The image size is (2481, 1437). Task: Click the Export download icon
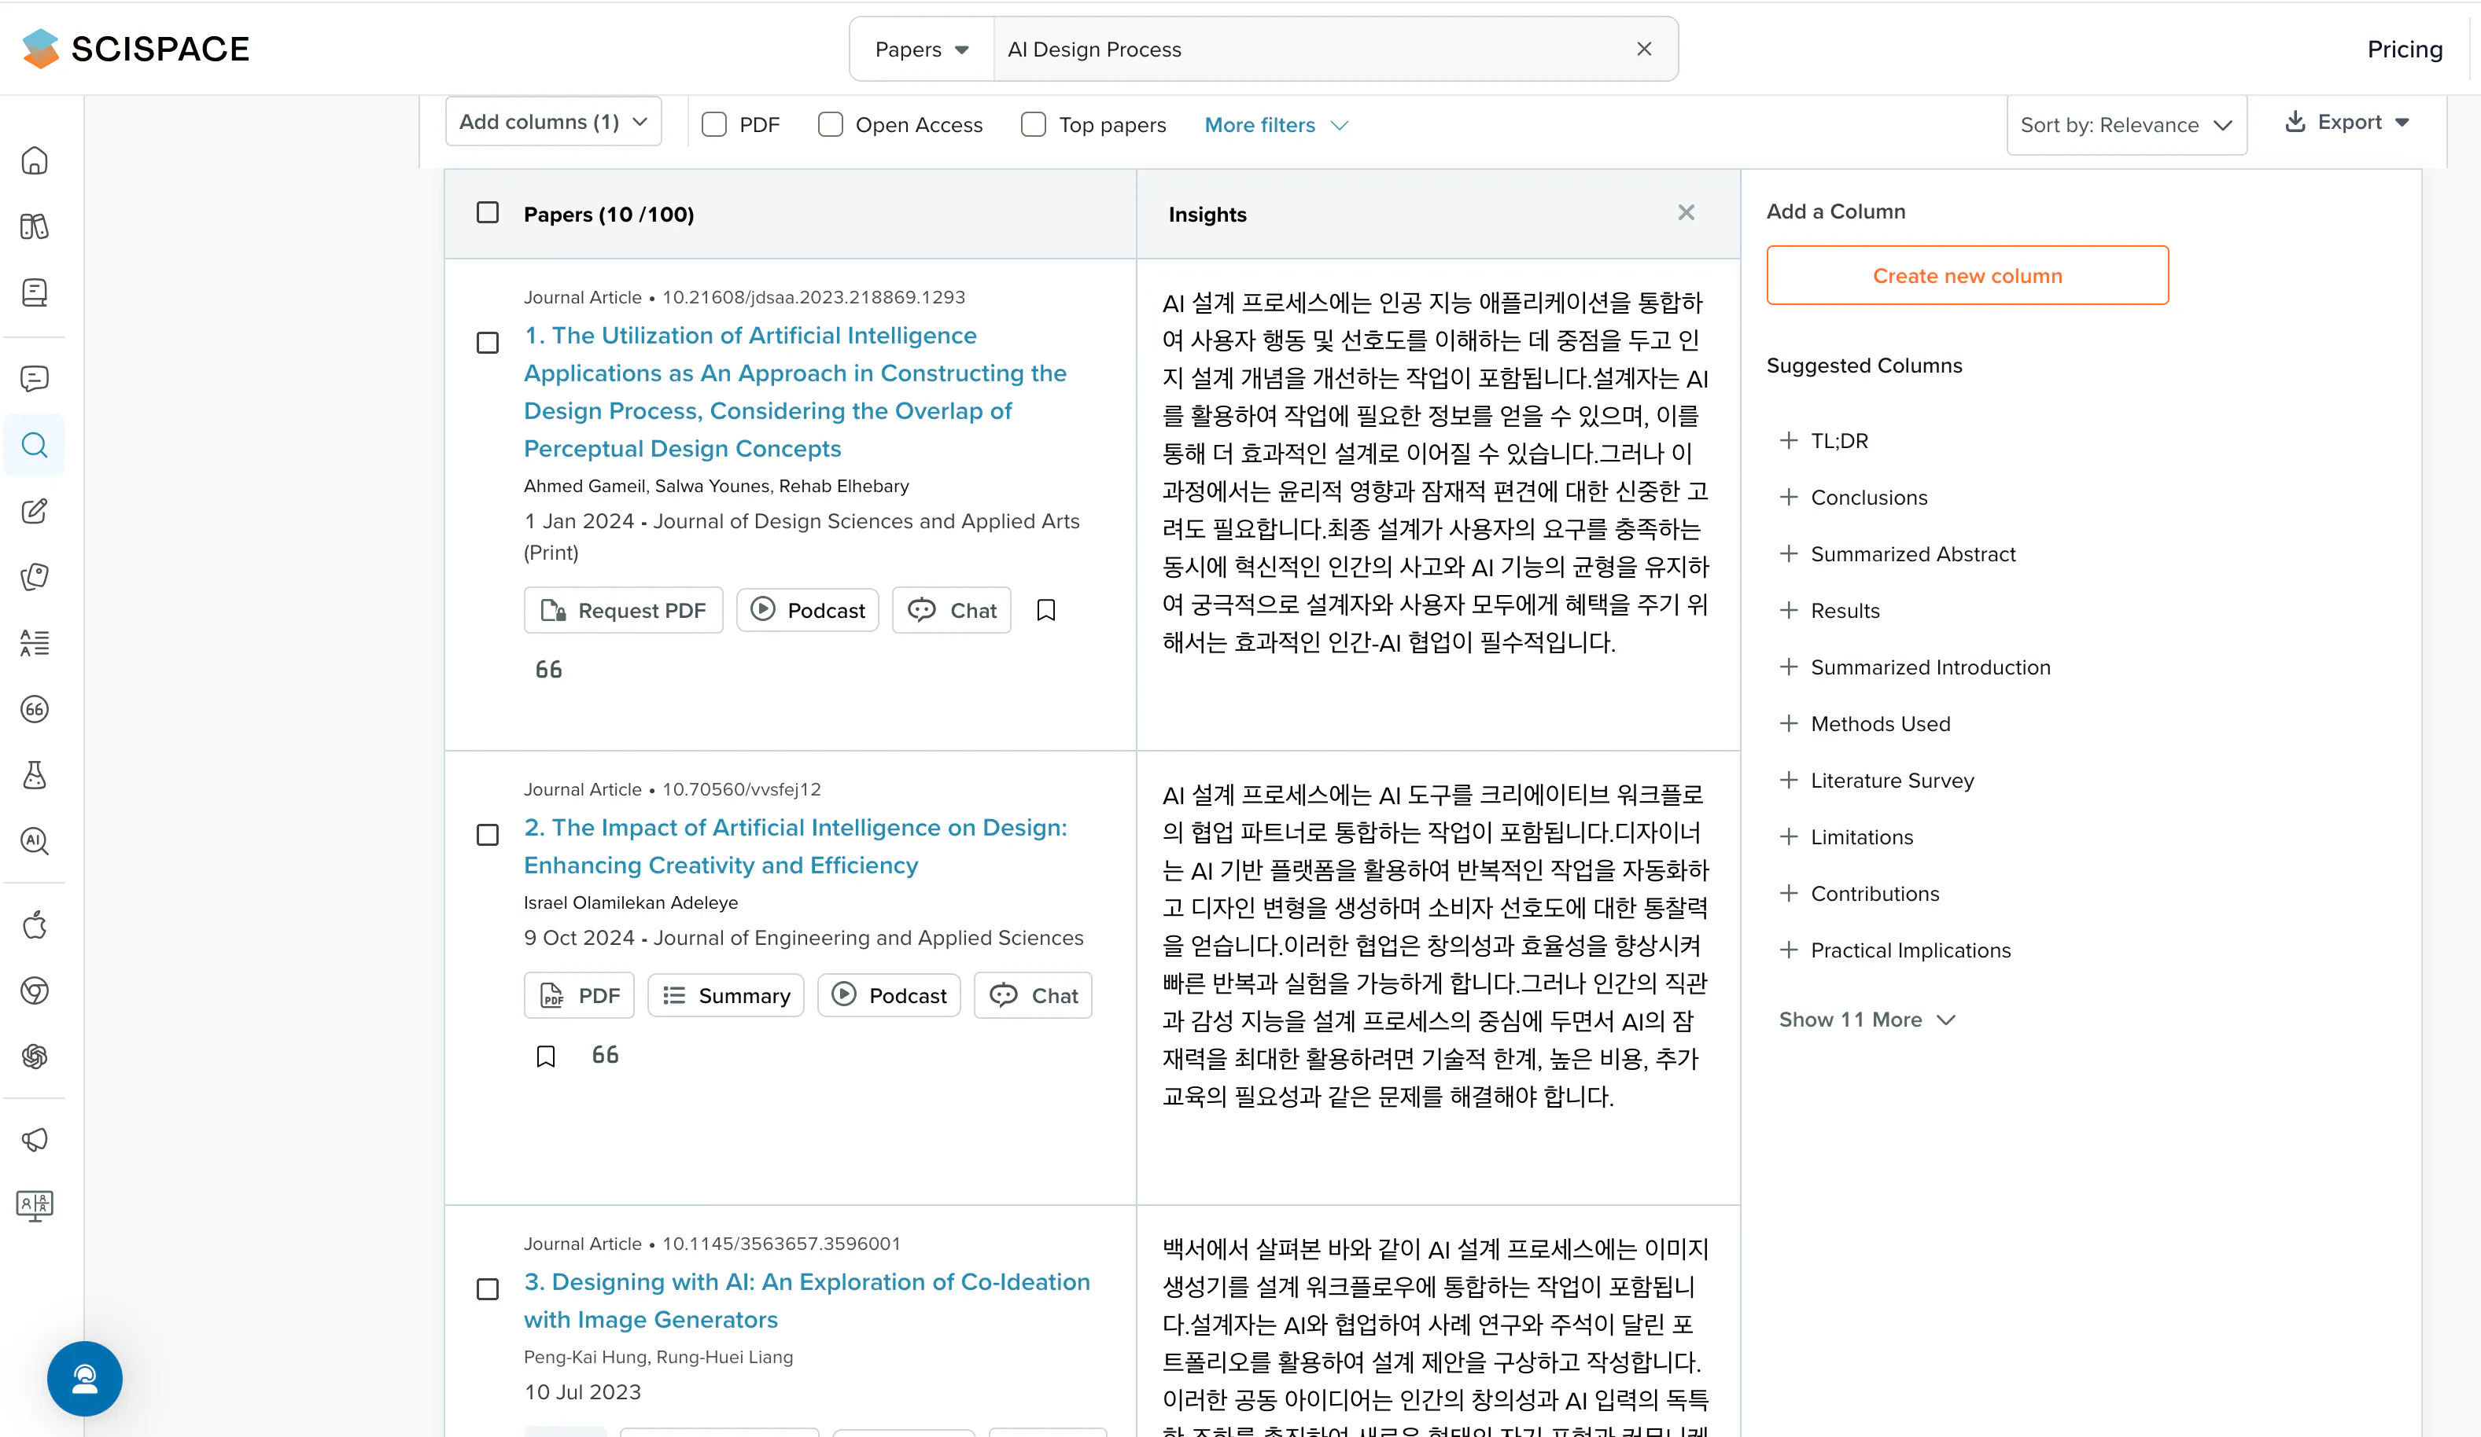[2296, 122]
